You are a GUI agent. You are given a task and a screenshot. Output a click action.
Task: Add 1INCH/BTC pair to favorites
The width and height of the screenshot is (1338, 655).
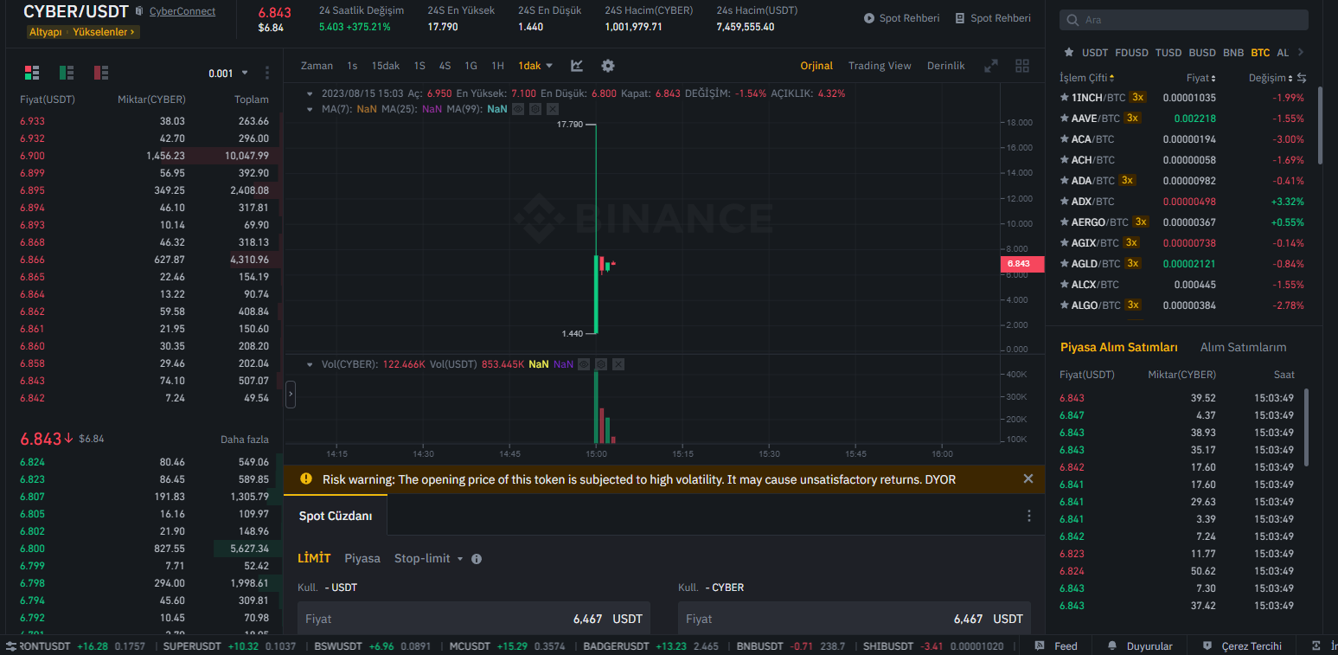coord(1065,98)
